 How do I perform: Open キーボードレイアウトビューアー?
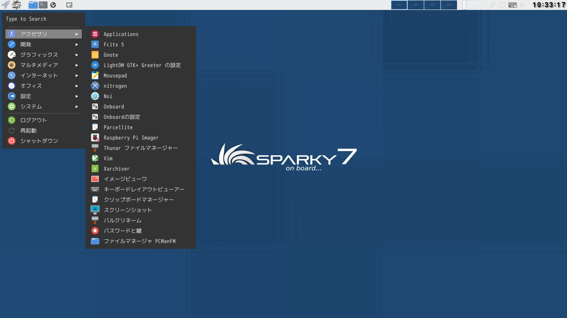tap(140, 189)
